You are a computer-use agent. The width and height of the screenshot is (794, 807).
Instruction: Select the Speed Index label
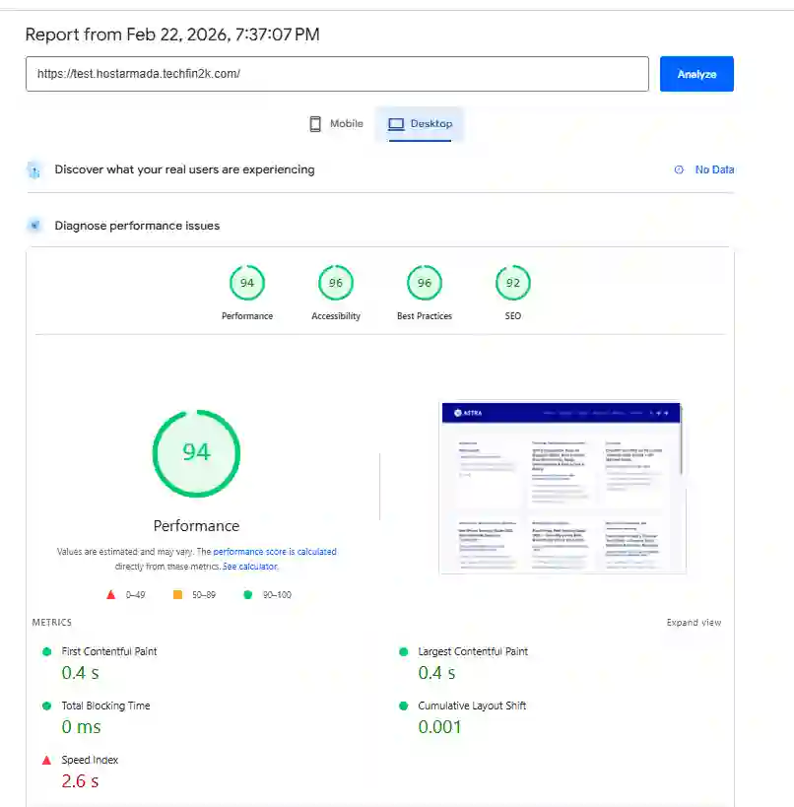tap(90, 760)
